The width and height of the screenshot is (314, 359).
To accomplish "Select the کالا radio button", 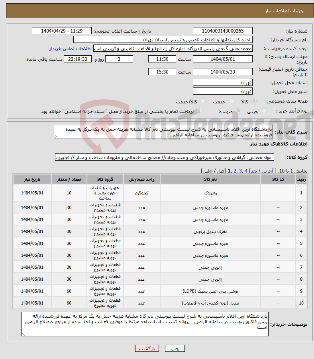I will pos(254,101).
